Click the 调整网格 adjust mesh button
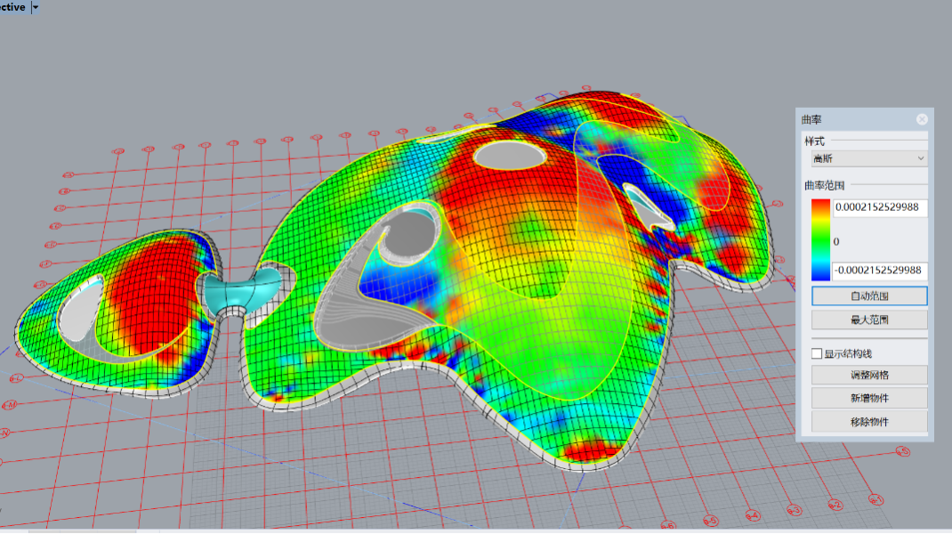This screenshot has height=534, width=952. click(869, 375)
